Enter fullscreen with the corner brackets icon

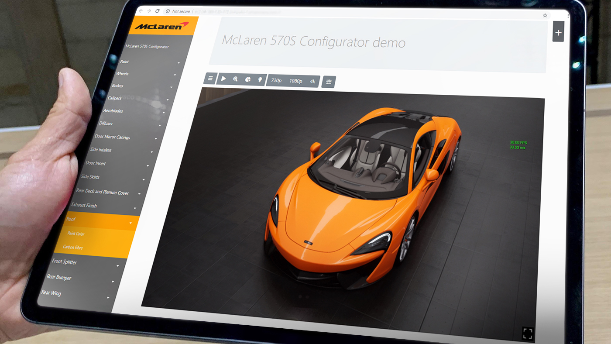click(528, 334)
